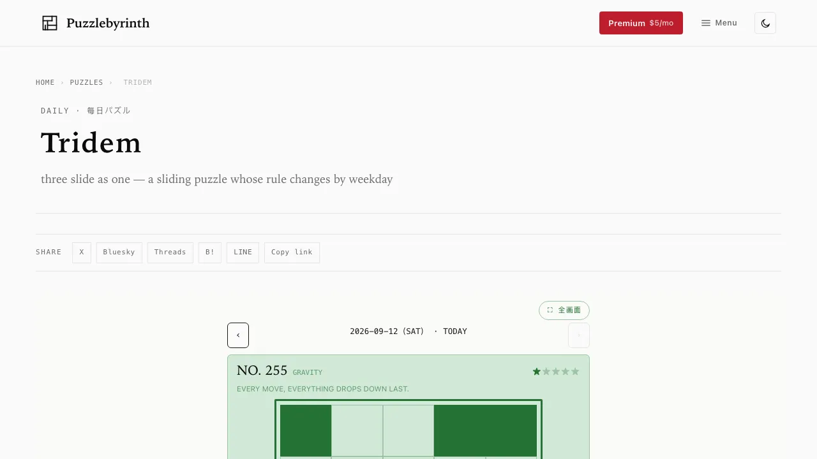Copy link to the puzzle
Image resolution: width=817 pixels, height=459 pixels.
point(292,252)
